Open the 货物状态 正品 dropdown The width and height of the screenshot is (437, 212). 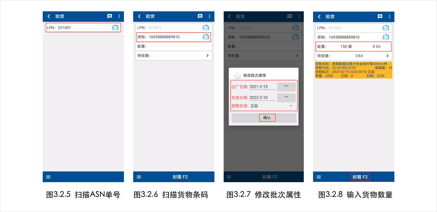click(272, 106)
